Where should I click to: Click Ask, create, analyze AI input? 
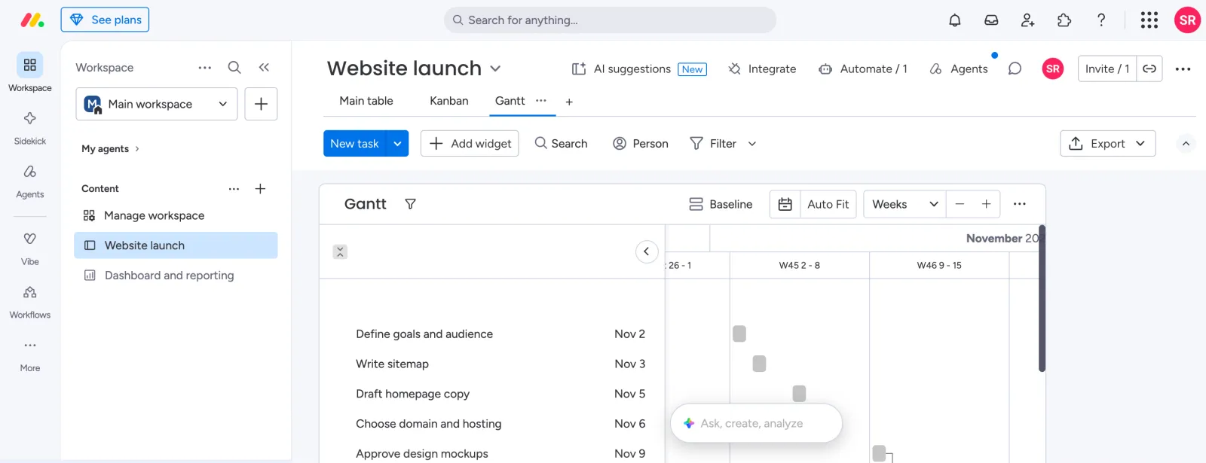[756, 423]
